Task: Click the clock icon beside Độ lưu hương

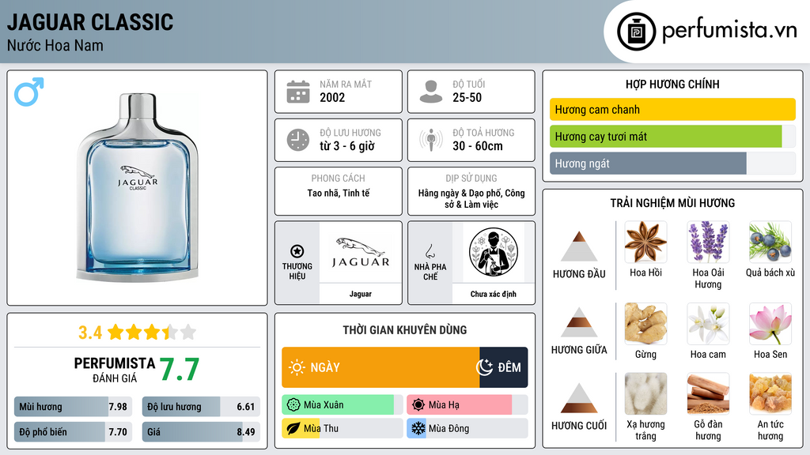Action: pyautogui.click(x=298, y=140)
